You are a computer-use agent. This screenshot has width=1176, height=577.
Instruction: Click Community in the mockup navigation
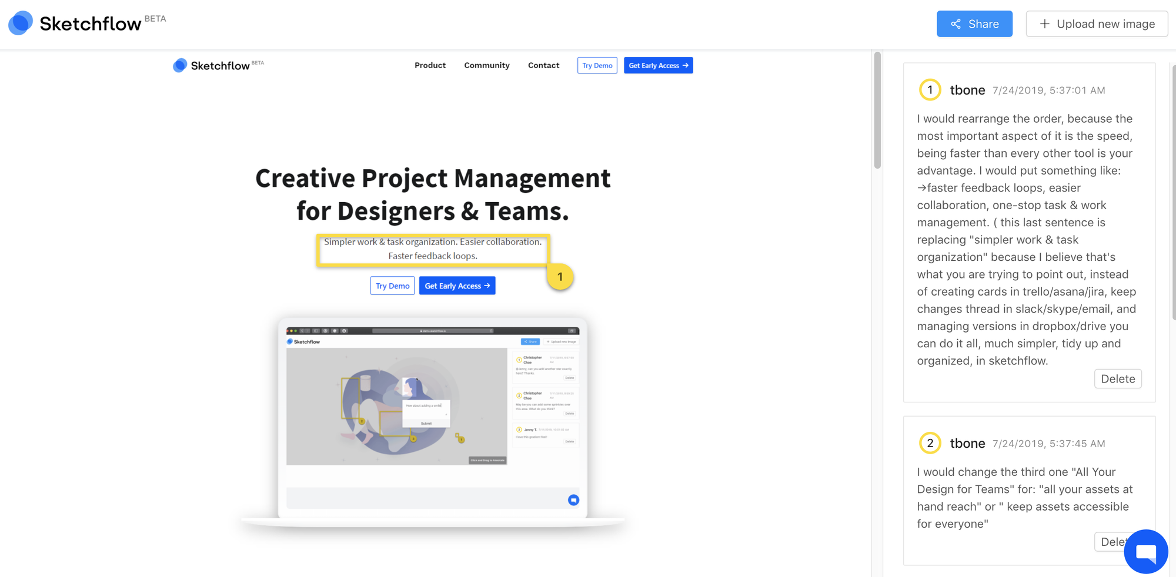pos(487,65)
